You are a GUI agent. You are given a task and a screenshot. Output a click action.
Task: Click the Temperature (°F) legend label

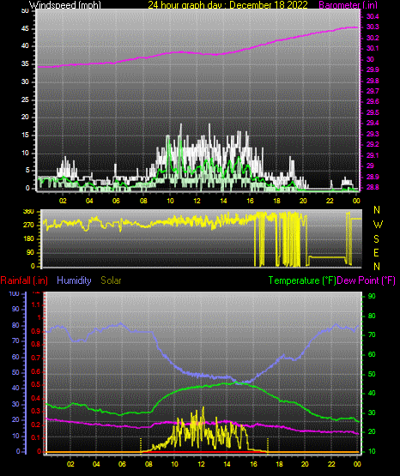pyautogui.click(x=302, y=280)
